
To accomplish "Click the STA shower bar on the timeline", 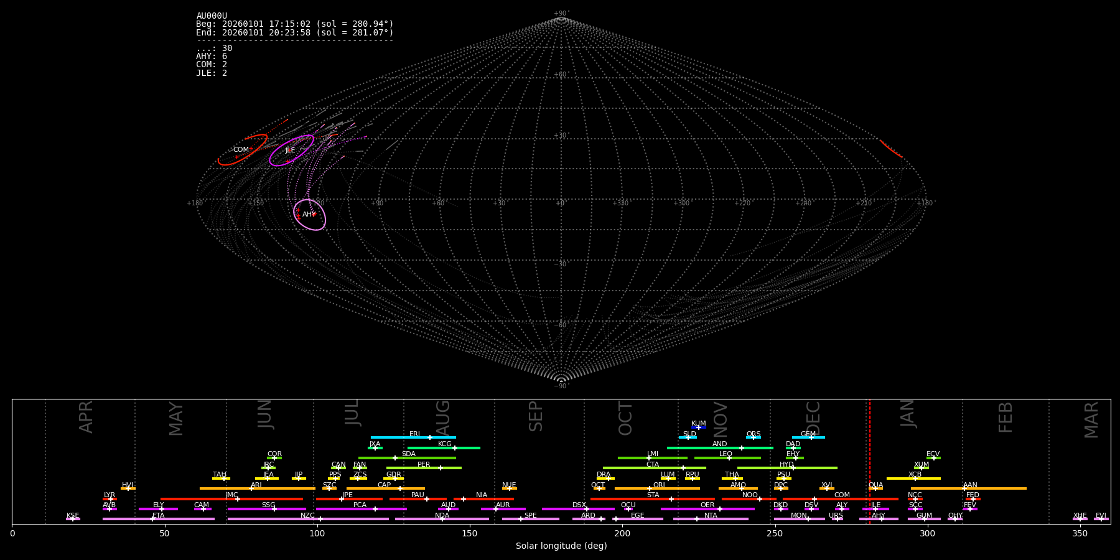I will pos(653,498).
